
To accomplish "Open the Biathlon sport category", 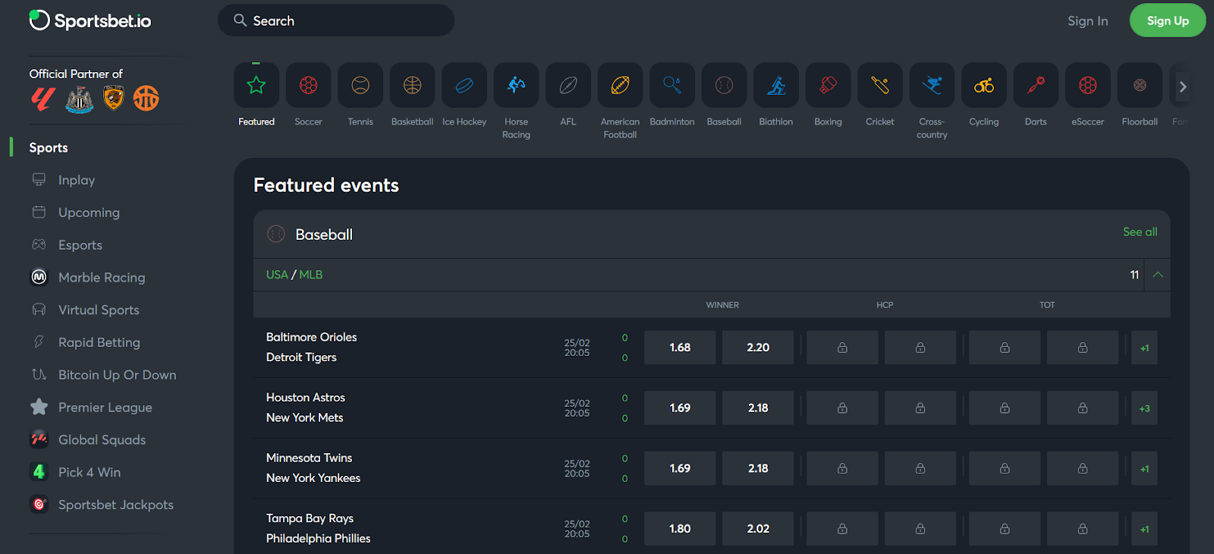I will click(776, 85).
